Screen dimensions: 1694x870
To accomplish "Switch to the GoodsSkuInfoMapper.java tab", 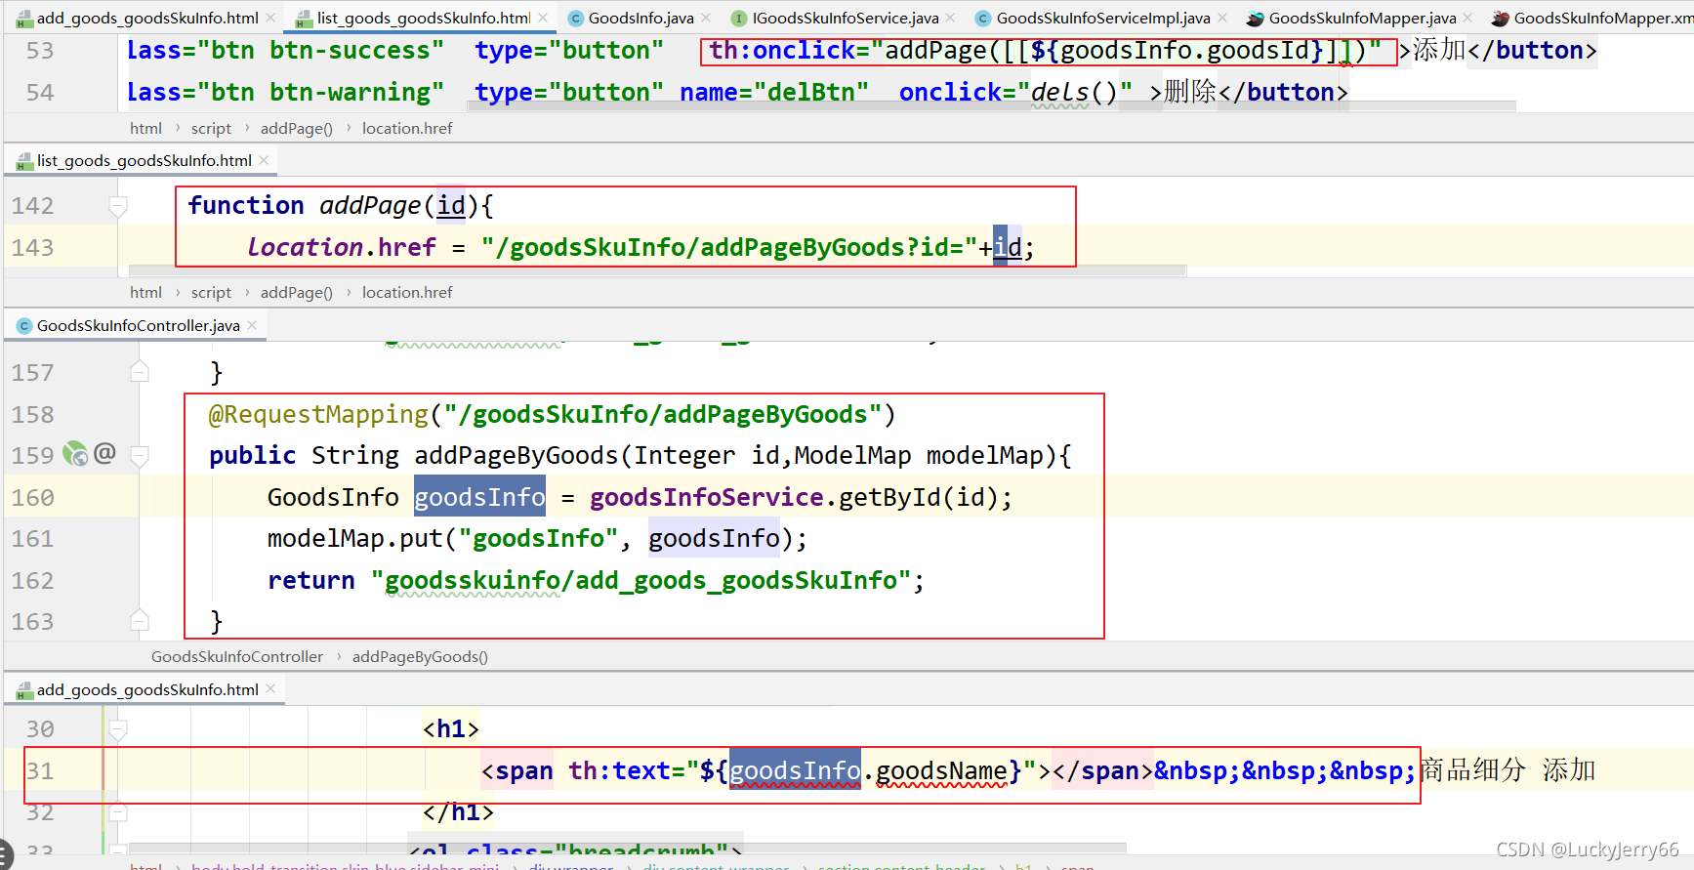I will point(1362,18).
